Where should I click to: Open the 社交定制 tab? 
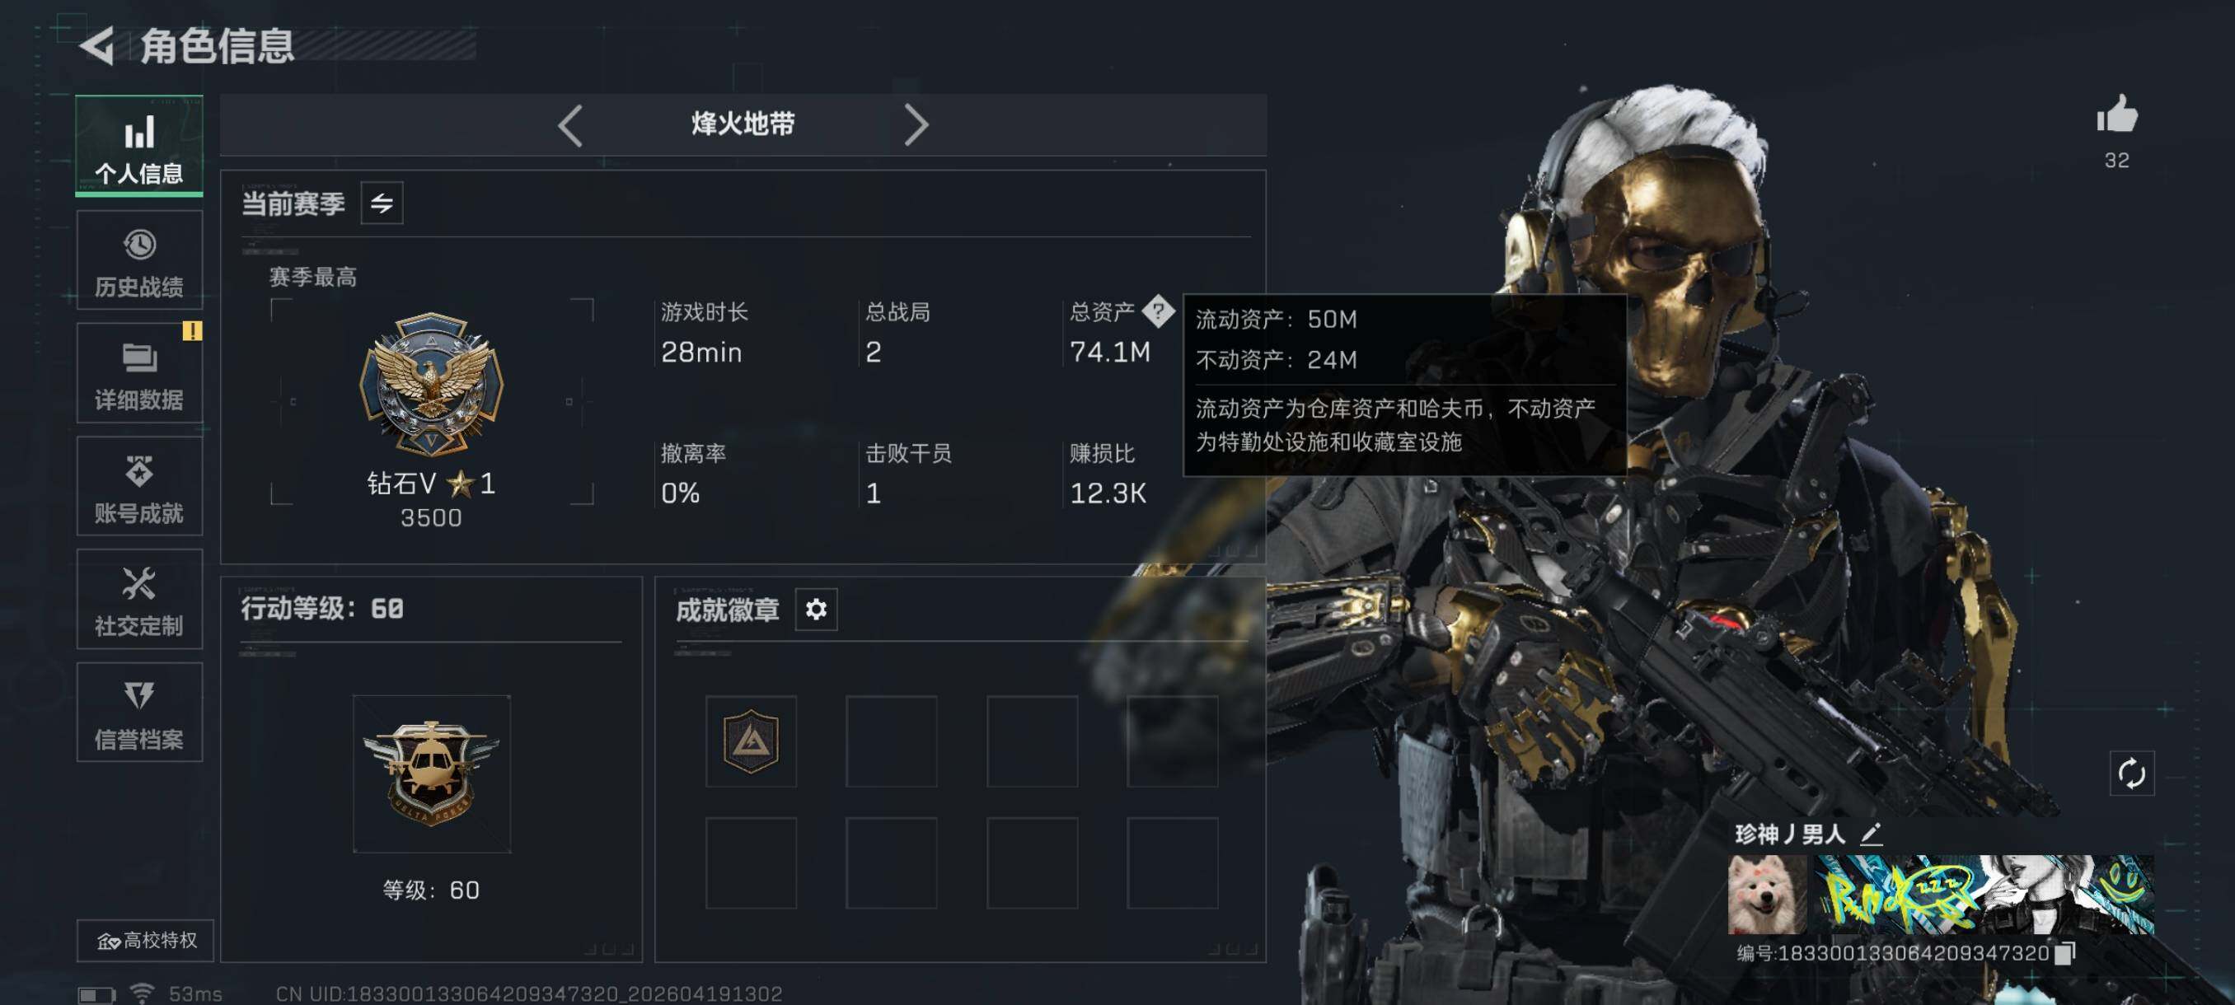[x=140, y=599]
